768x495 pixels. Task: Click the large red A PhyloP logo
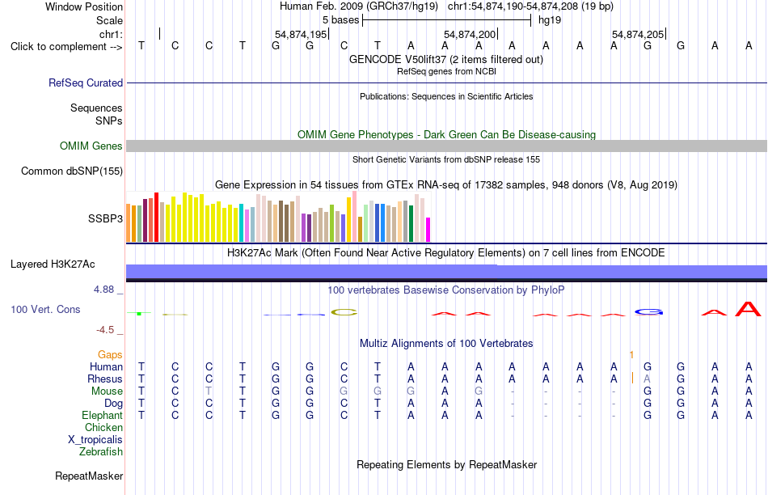coord(749,309)
